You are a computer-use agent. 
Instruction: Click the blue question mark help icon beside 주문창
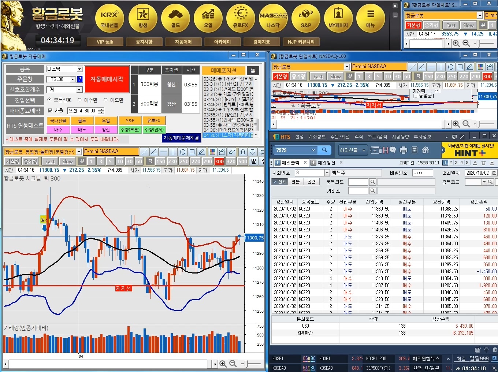click(80, 79)
